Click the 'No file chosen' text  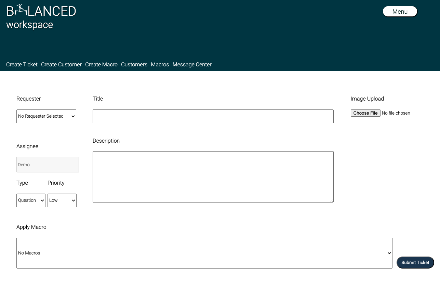click(x=396, y=113)
